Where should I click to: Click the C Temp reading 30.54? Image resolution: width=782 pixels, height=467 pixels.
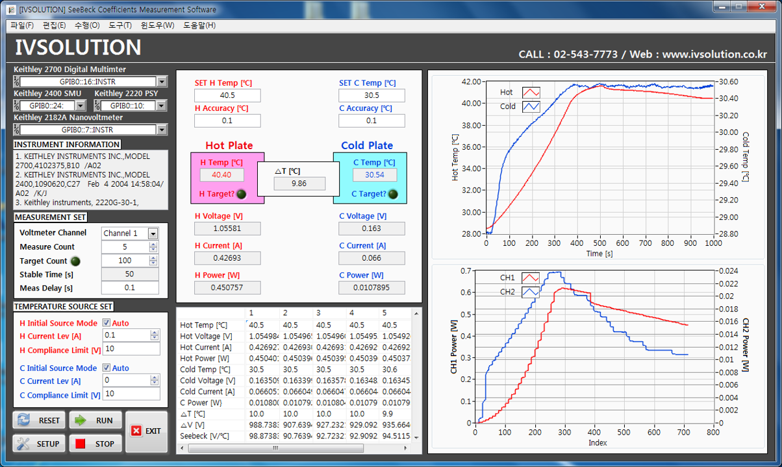(375, 175)
